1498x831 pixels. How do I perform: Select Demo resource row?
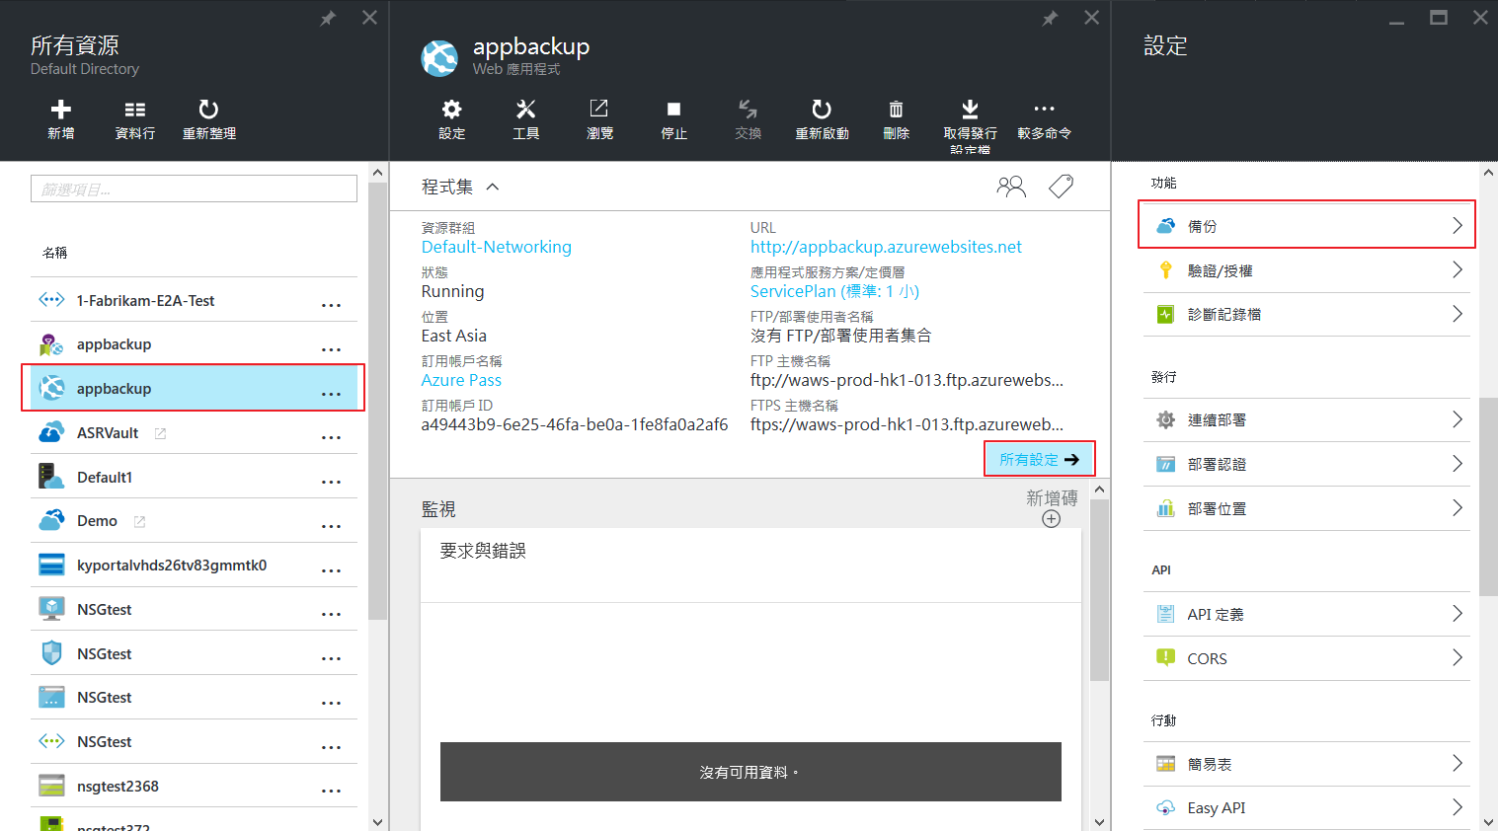[x=194, y=521]
